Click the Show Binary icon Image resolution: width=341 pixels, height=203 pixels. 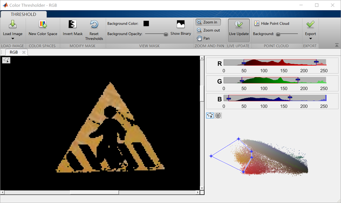180,24
